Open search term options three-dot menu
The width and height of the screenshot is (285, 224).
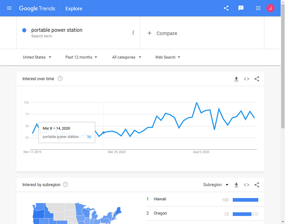[x=133, y=32]
